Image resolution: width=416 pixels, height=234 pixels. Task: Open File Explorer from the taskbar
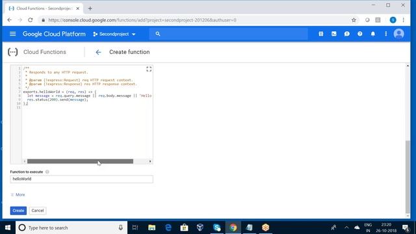[x=151, y=227]
